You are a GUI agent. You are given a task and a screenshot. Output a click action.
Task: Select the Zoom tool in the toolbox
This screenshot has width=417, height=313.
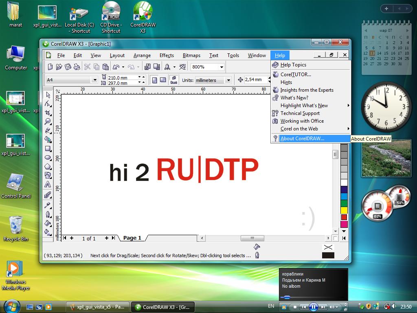tap(48, 121)
